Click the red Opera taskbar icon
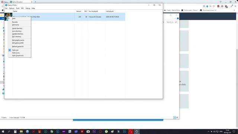Viewport: 238px width, 134px height. pos(131,131)
